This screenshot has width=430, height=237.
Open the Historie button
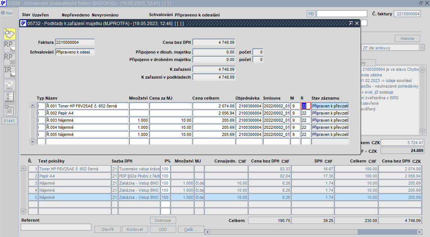point(407,39)
